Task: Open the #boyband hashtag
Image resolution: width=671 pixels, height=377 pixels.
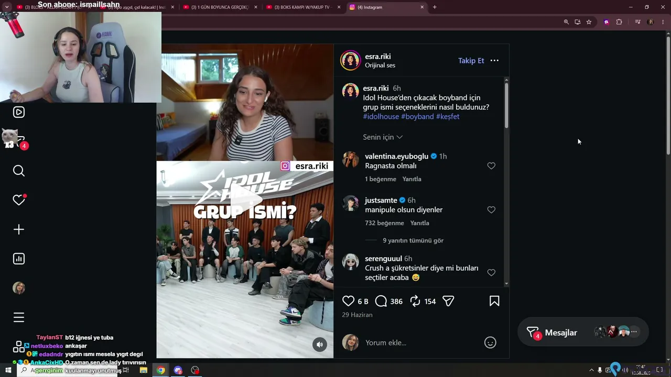Action: tap(417, 116)
